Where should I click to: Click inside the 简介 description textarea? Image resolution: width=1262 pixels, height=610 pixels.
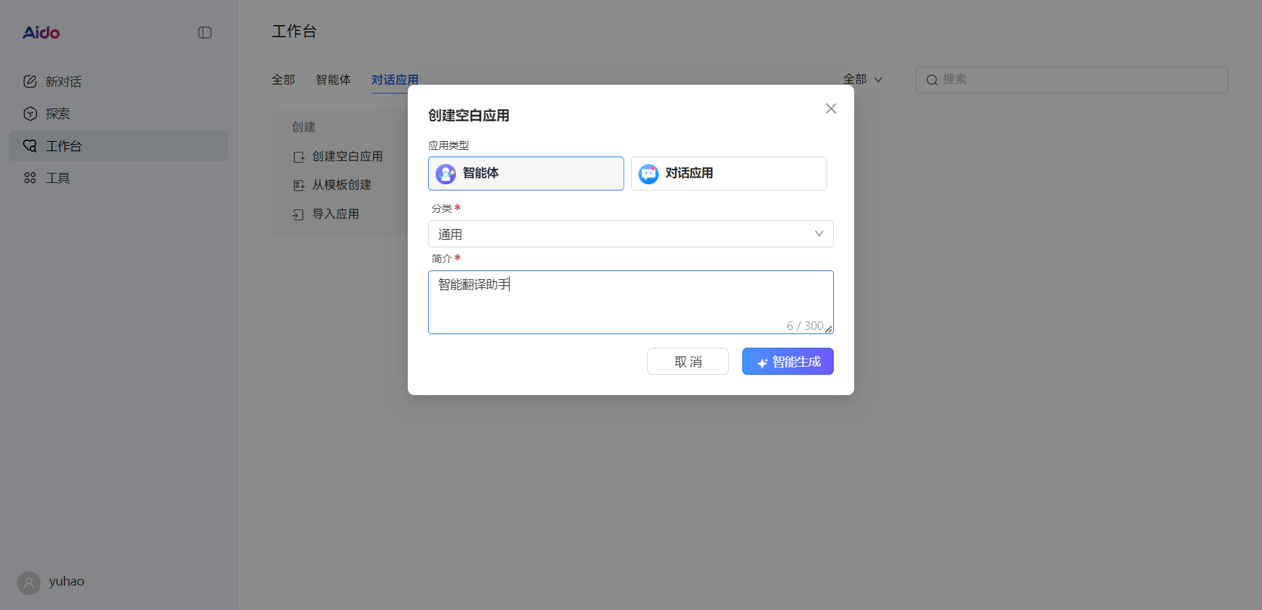pyautogui.click(x=630, y=302)
